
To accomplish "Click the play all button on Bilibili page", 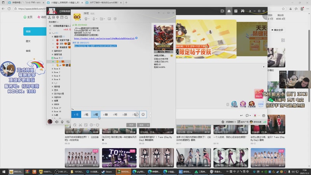I will click(277, 30).
